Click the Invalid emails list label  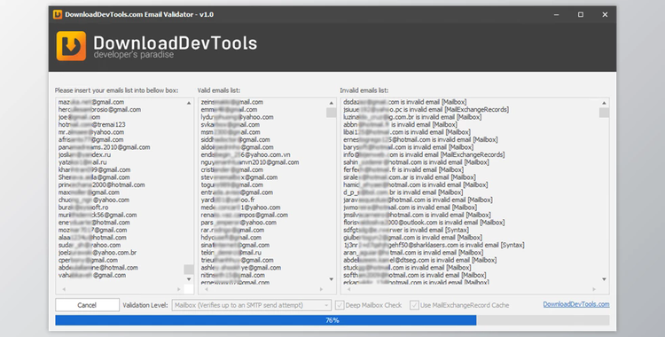coord(364,90)
